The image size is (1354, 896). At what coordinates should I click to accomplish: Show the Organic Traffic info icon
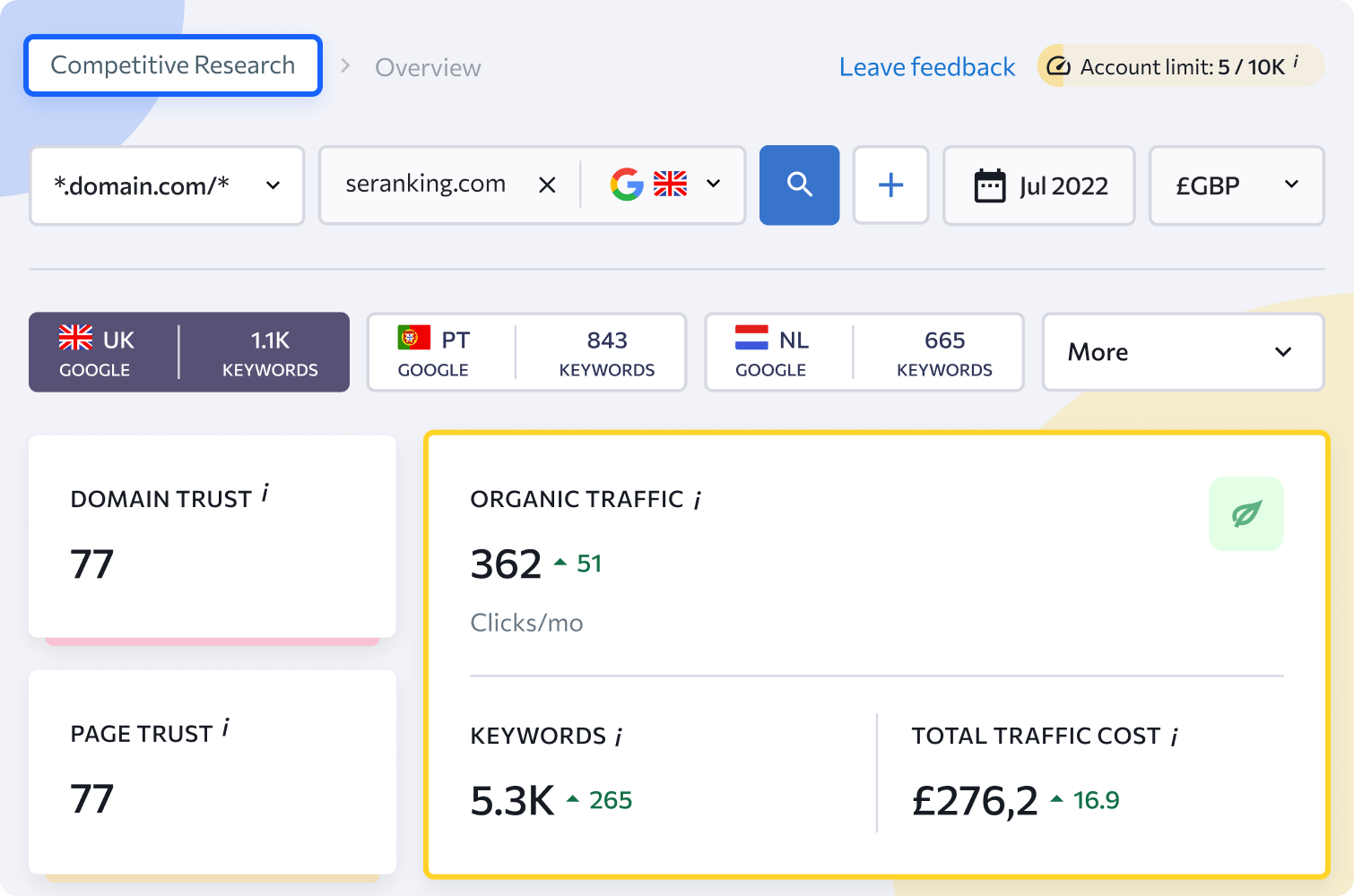(x=698, y=500)
